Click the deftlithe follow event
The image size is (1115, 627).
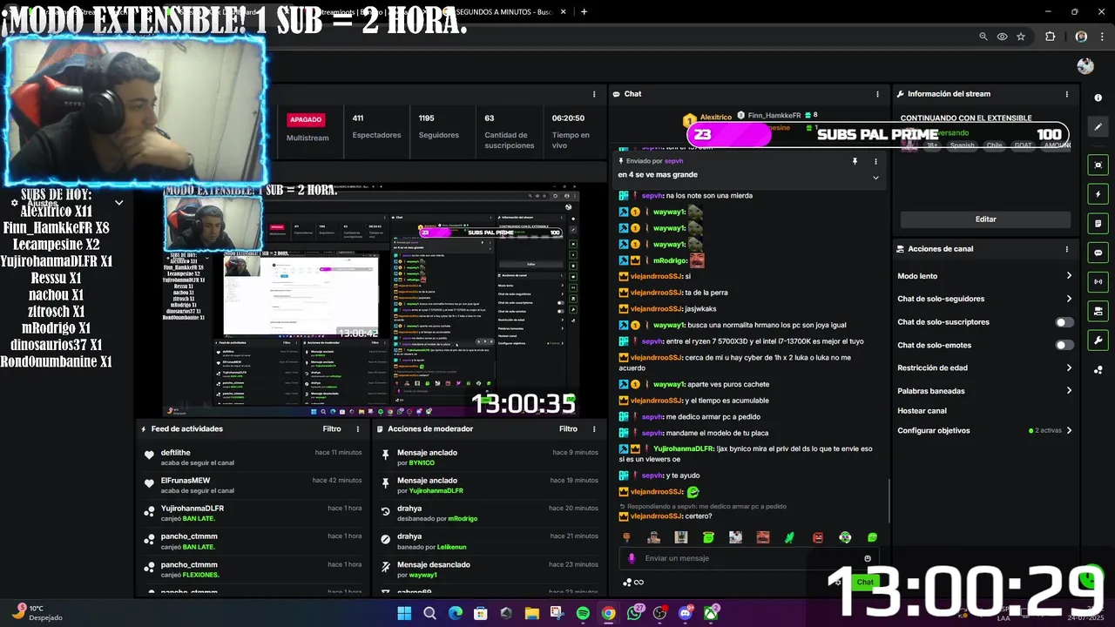coord(252,458)
